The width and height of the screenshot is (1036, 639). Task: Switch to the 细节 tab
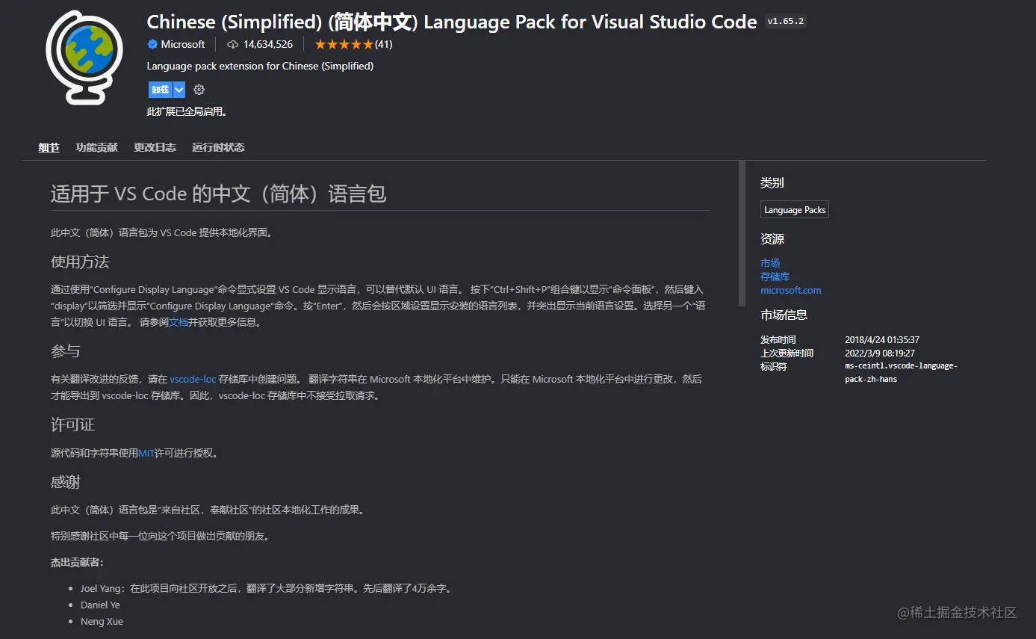[x=49, y=147]
